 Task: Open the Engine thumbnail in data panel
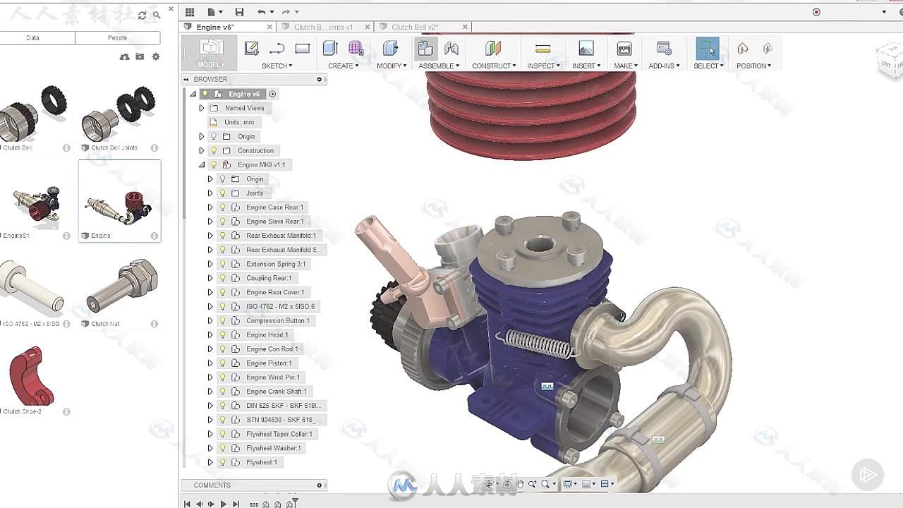119,201
